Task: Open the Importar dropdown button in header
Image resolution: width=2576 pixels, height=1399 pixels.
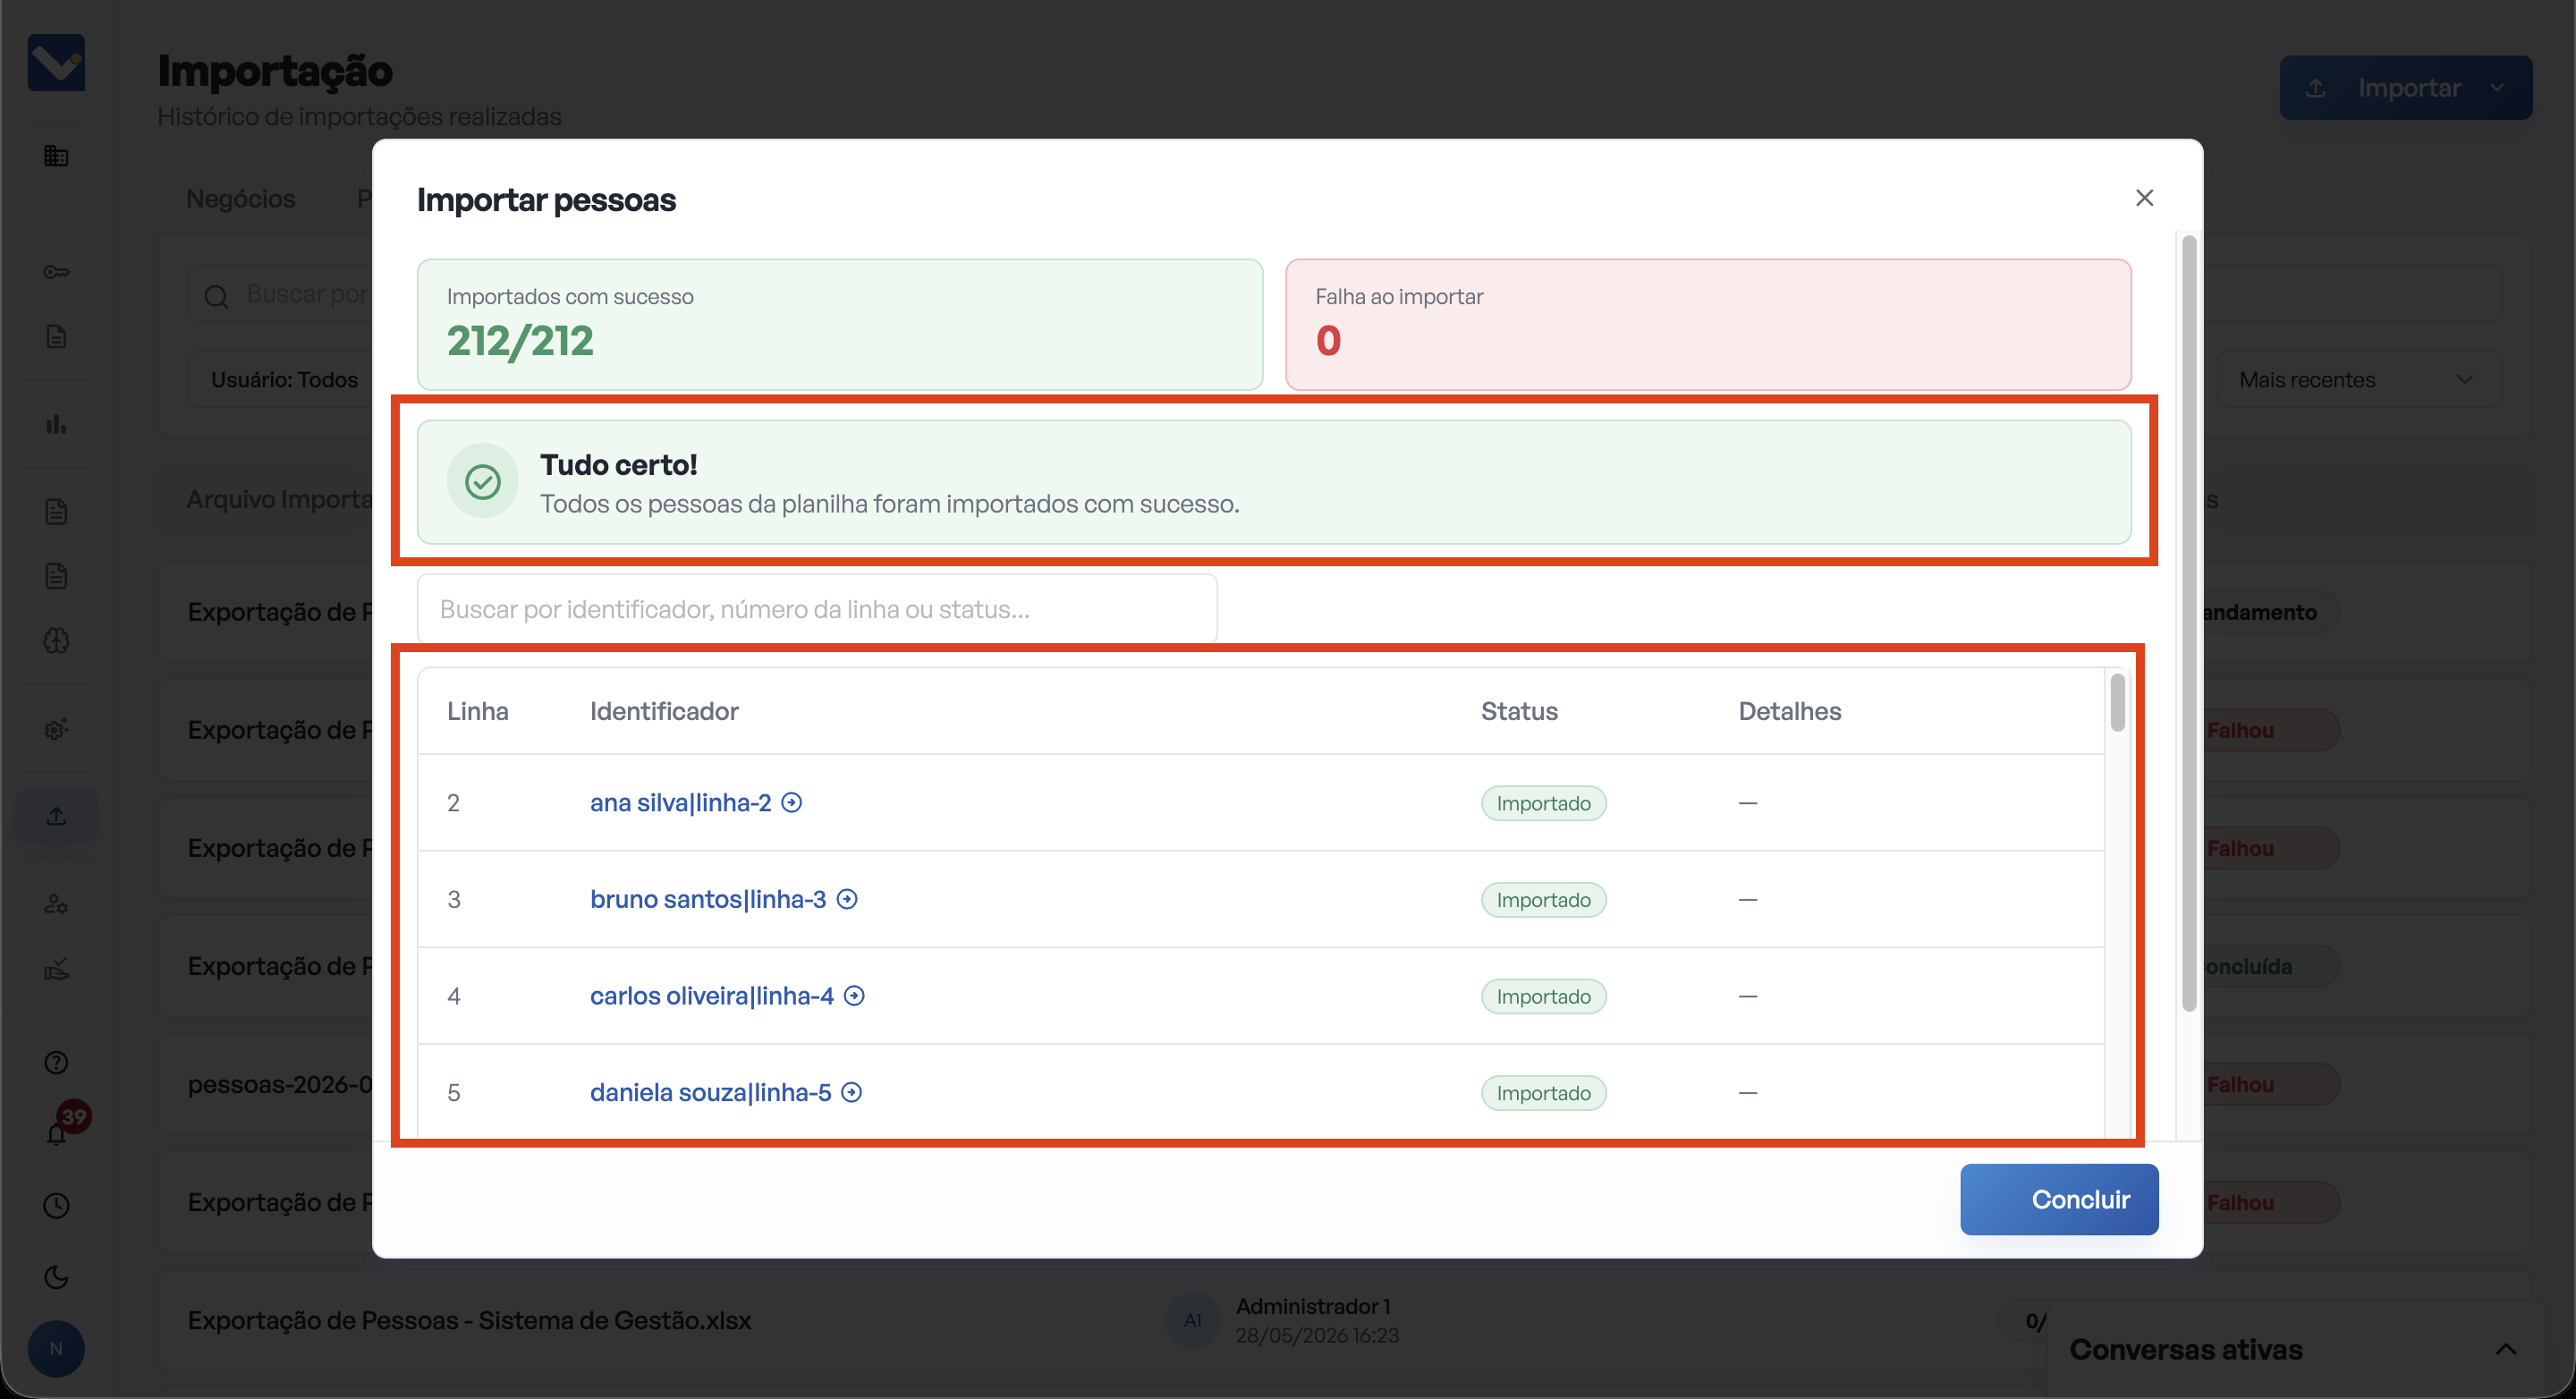Action: tap(2405, 88)
